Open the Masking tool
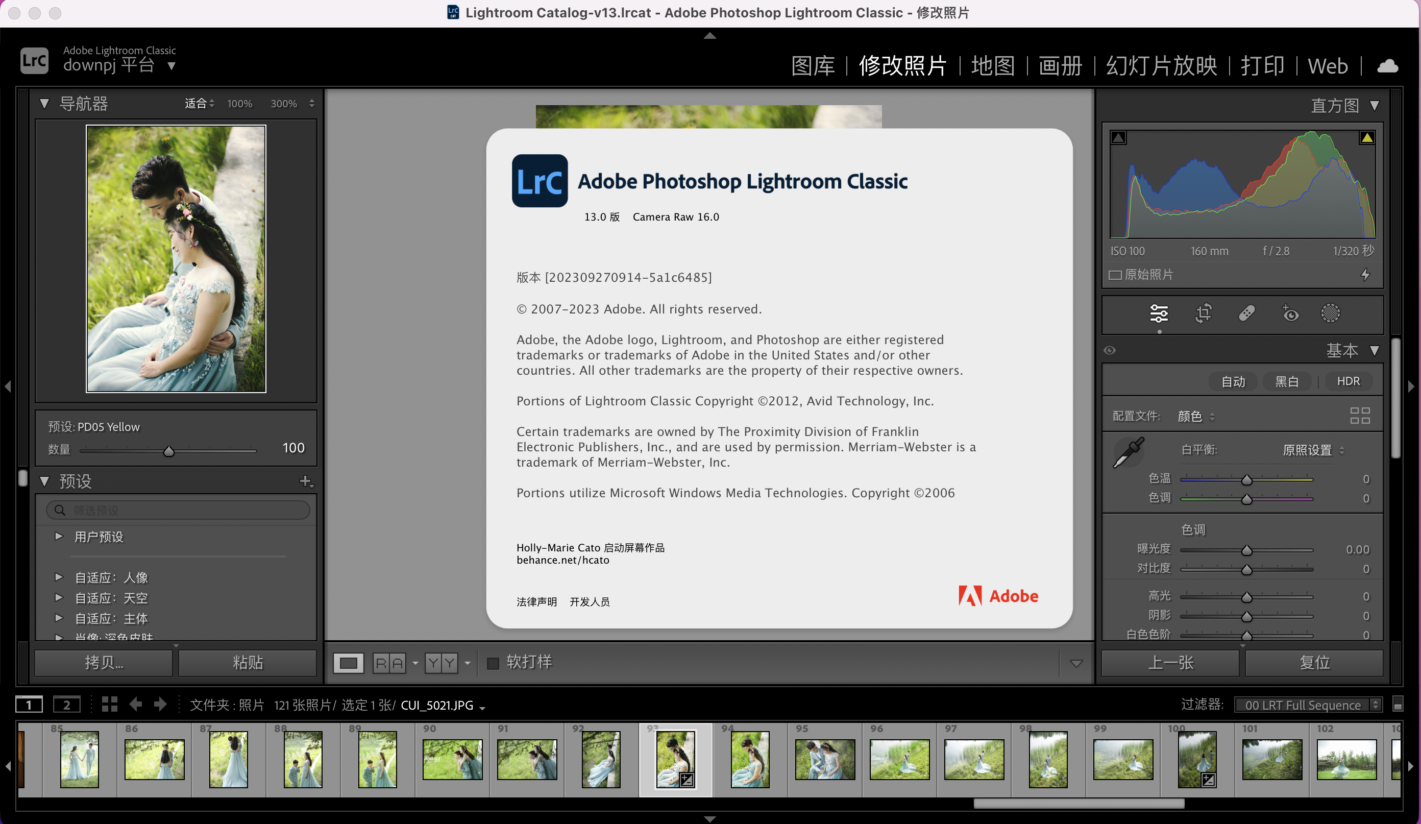Screen dimensions: 1421x824 coord(1330,313)
